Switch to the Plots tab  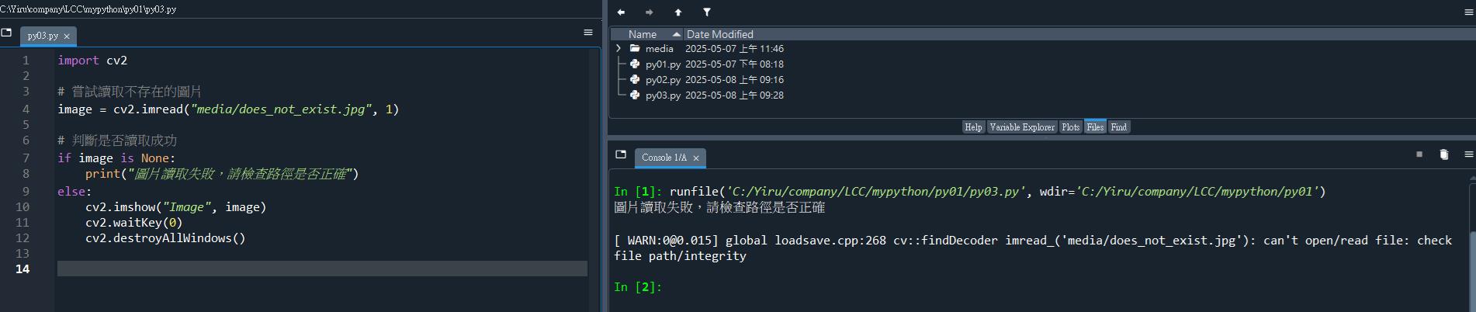(x=1070, y=127)
